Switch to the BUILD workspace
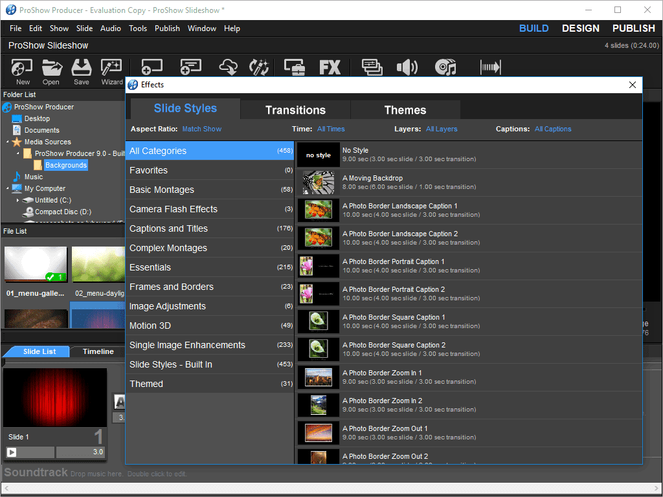The image size is (663, 497). (x=534, y=28)
